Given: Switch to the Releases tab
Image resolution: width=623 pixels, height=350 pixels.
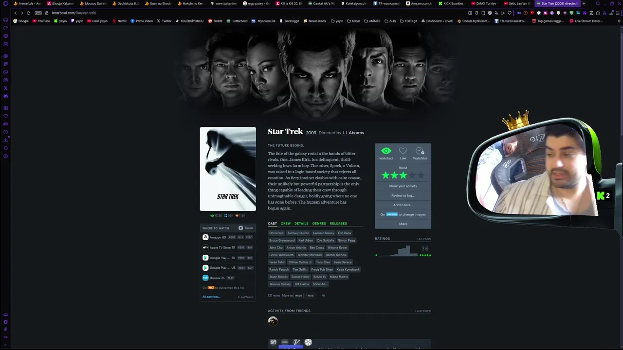Looking at the screenshot, I should pyautogui.click(x=338, y=224).
